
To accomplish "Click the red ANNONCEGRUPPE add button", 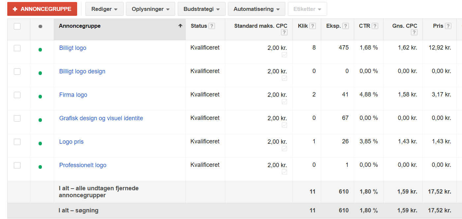I will [42, 9].
